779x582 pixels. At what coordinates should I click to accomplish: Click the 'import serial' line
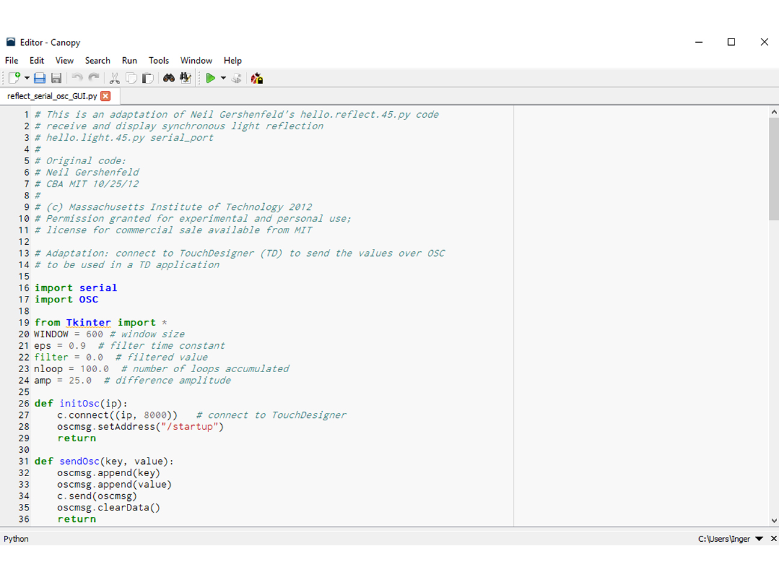(76, 288)
